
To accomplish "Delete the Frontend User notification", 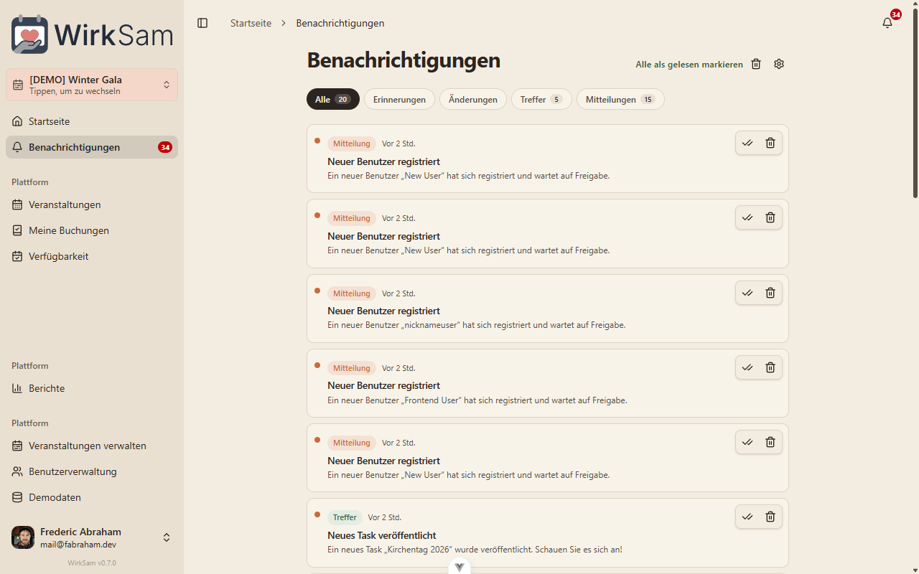I will 770,367.
